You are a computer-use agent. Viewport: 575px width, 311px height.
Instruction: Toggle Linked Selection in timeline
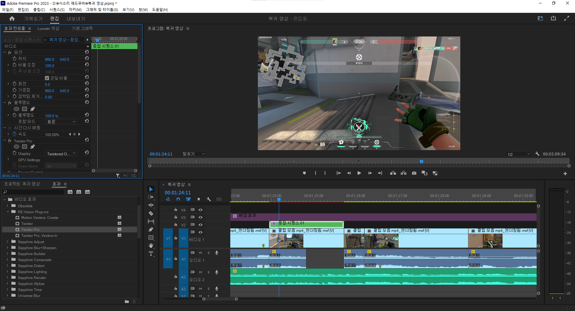point(188,199)
